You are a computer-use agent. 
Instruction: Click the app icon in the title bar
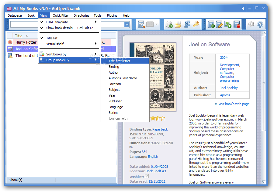click(x=9, y=8)
